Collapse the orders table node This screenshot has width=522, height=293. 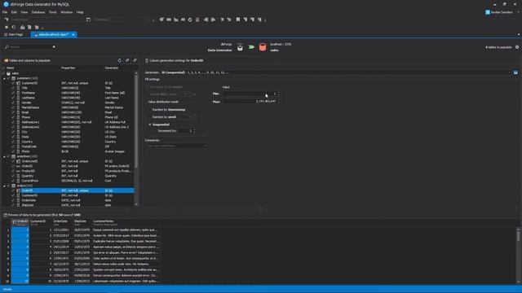pos(4,186)
